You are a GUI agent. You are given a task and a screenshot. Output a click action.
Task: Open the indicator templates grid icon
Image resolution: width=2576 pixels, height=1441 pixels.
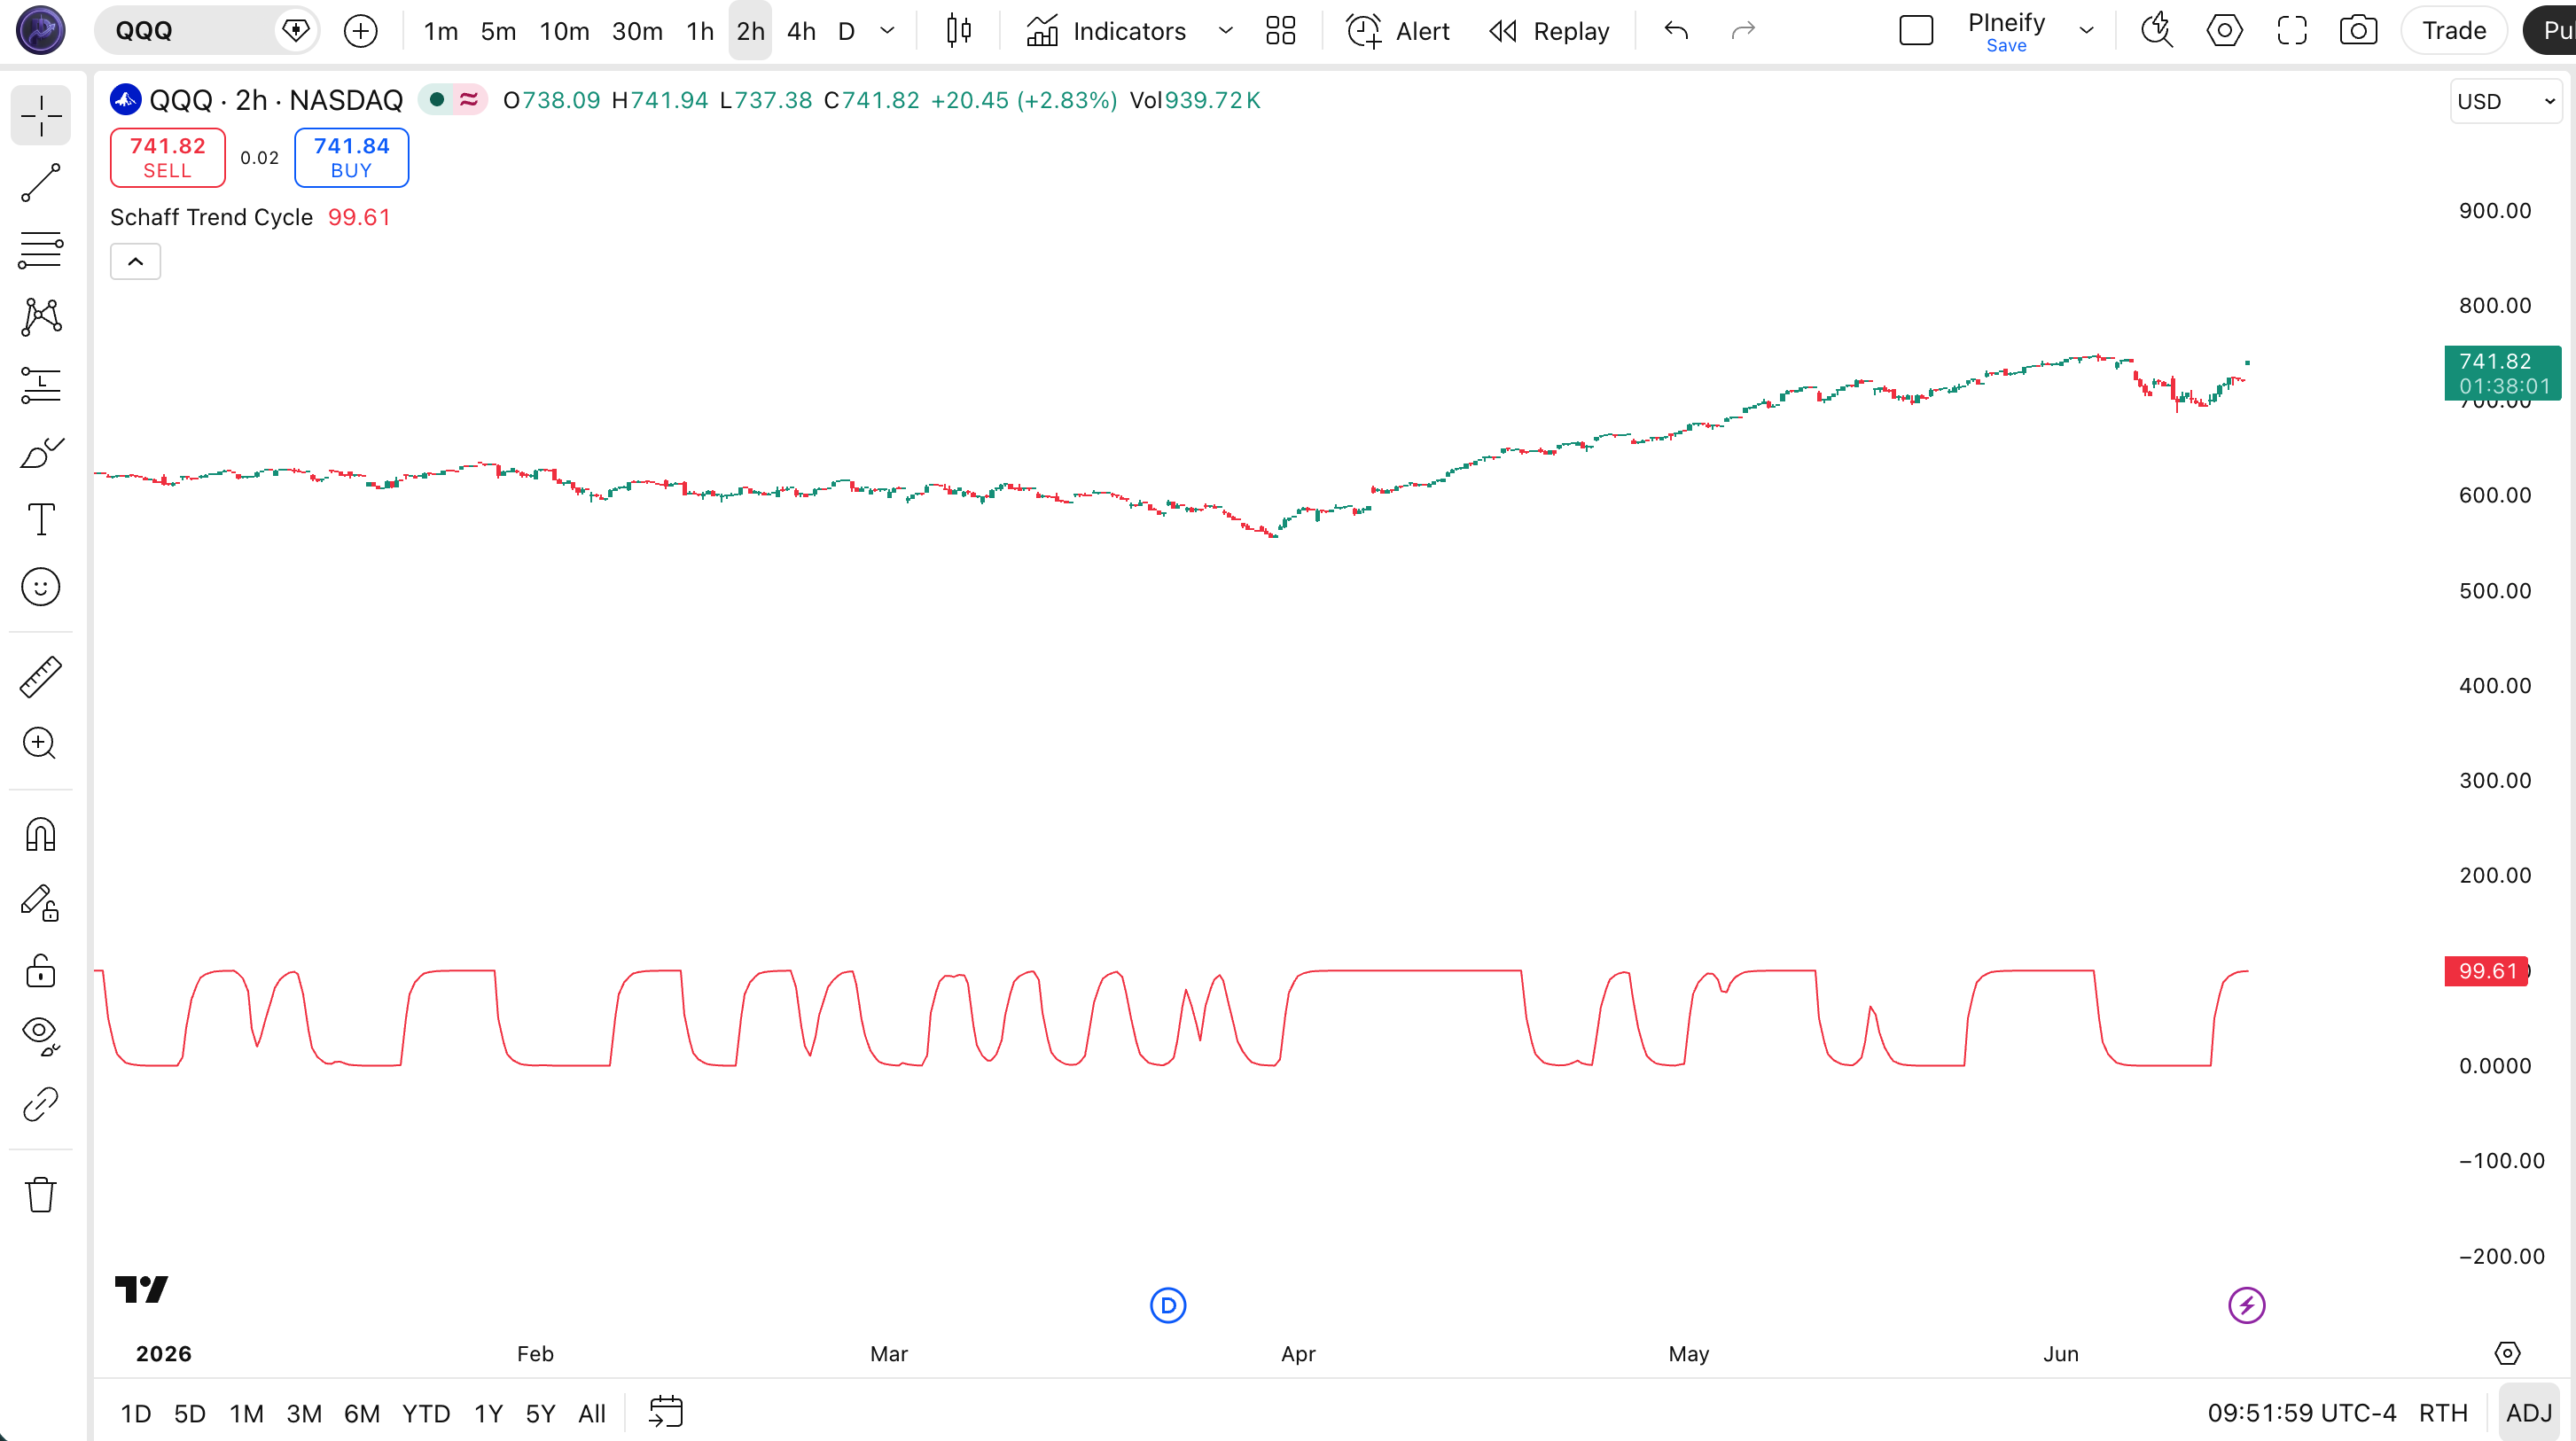coord(1281,31)
